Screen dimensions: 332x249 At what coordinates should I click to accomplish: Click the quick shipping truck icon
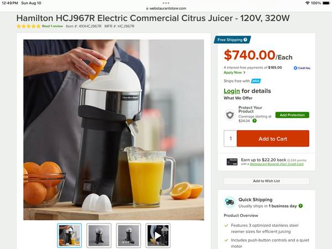point(230,202)
